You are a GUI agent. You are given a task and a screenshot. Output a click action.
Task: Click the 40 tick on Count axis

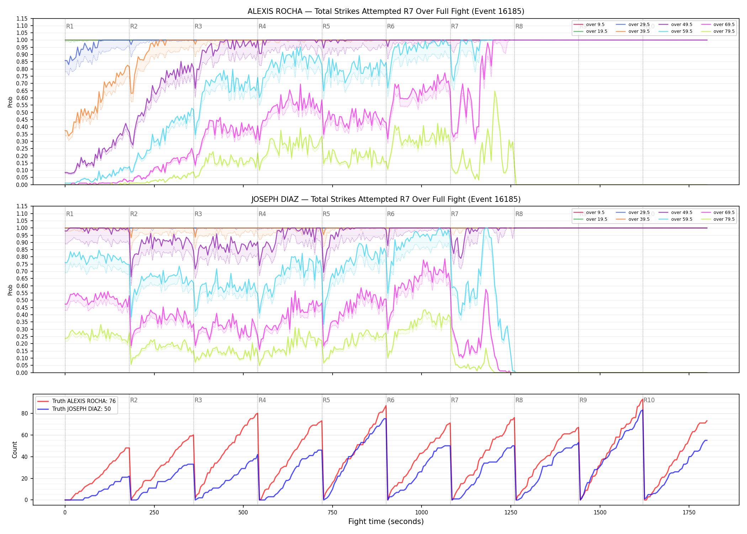tap(25, 457)
